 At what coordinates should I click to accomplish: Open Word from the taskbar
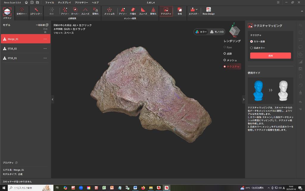(135, 188)
